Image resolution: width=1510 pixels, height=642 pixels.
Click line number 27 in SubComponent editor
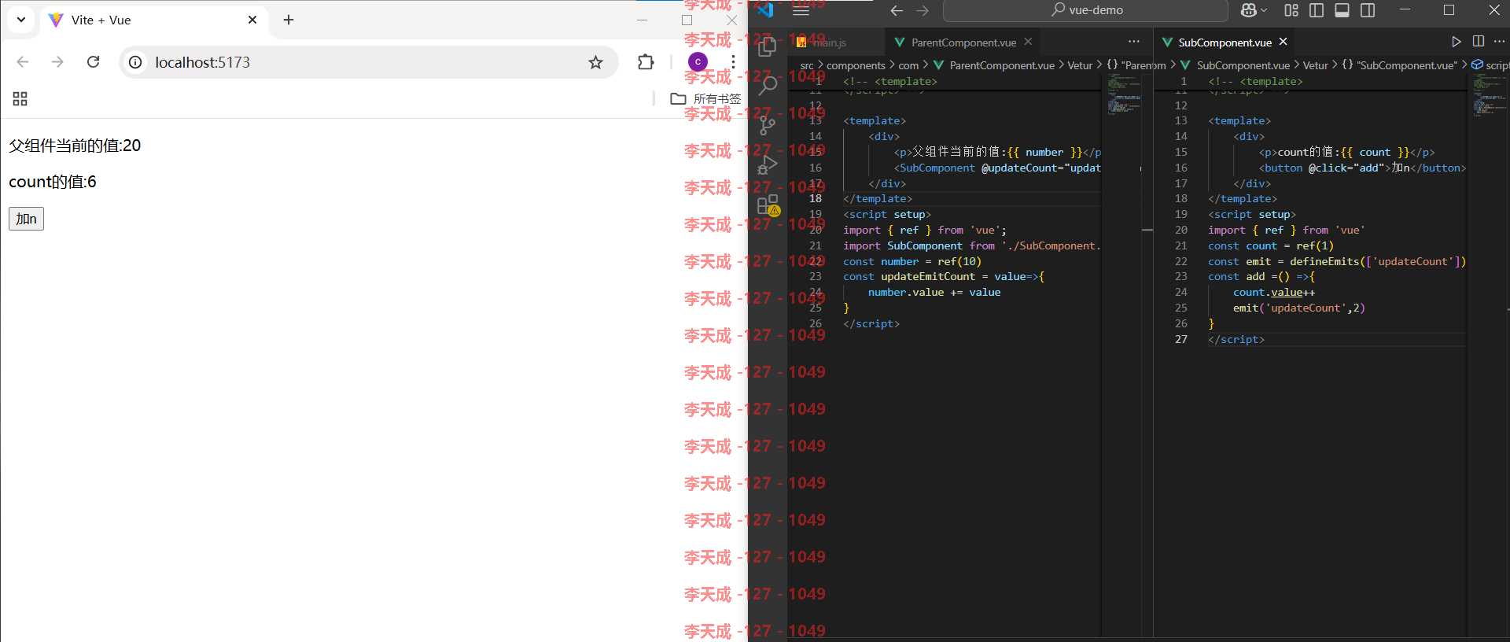click(x=1181, y=339)
